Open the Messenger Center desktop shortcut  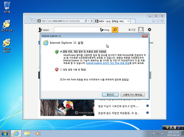(x=7, y=26)
